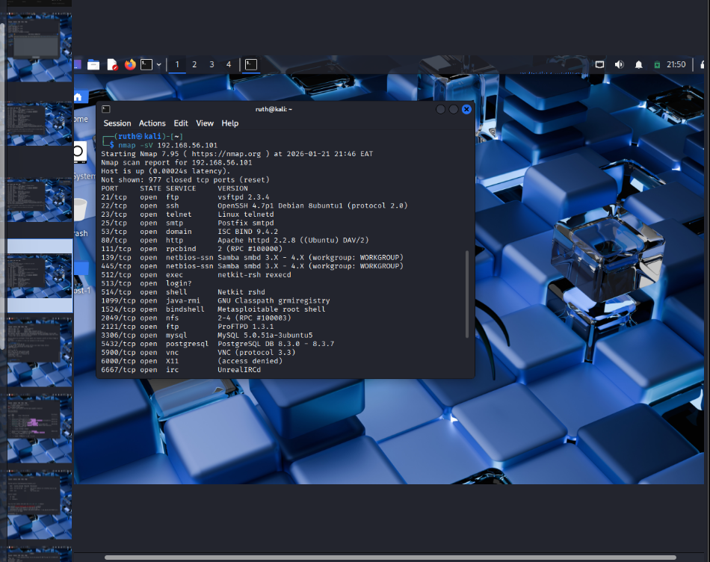Screen dimensions: 710x562
Task: Open the Session menu in terminal
Action: [x=117, y=123]
